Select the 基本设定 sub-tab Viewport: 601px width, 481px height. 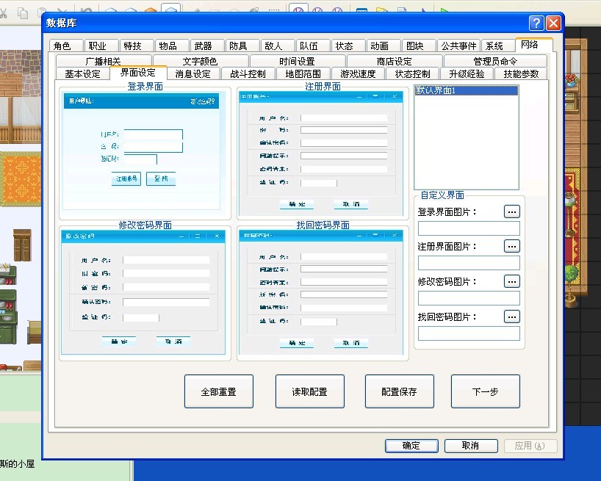(82, 73)
